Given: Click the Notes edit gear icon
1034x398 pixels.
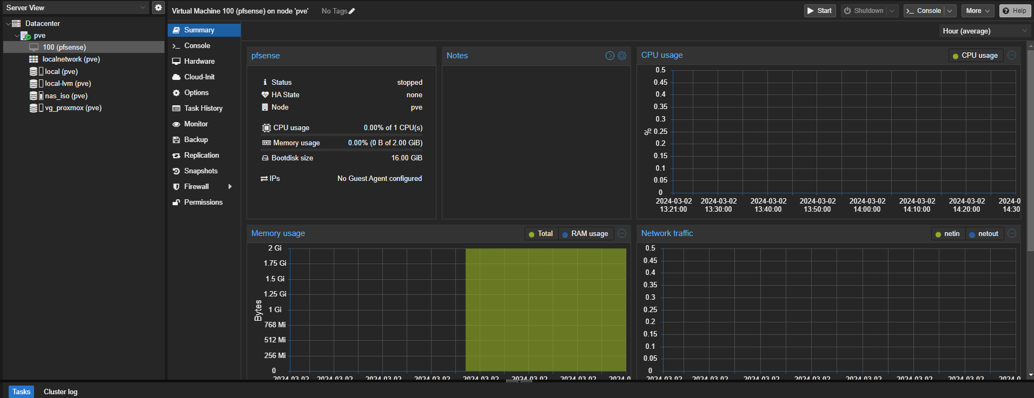Looking at the screenshot, I should tap(622, 56).
